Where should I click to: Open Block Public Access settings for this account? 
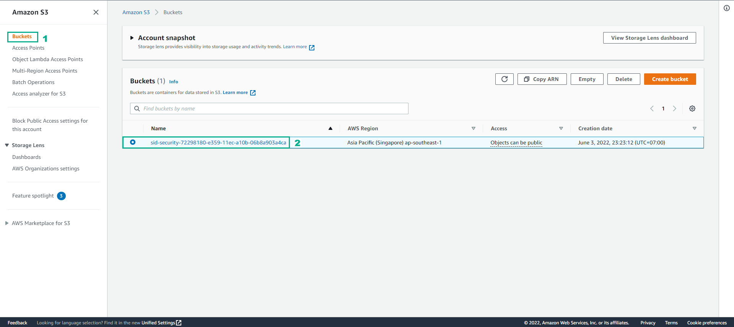pyautogui.click(x=50, y=125)
